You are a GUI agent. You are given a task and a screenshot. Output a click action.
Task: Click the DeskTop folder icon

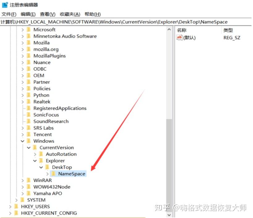[x=47, y=167]
